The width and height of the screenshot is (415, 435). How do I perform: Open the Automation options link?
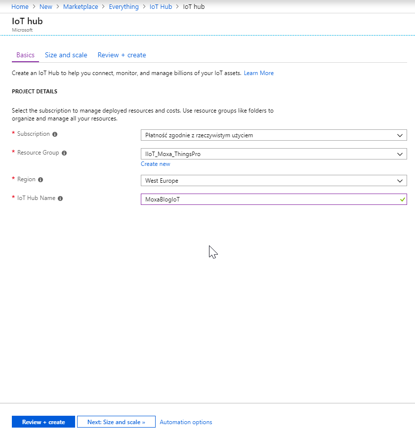coord(186,422)
